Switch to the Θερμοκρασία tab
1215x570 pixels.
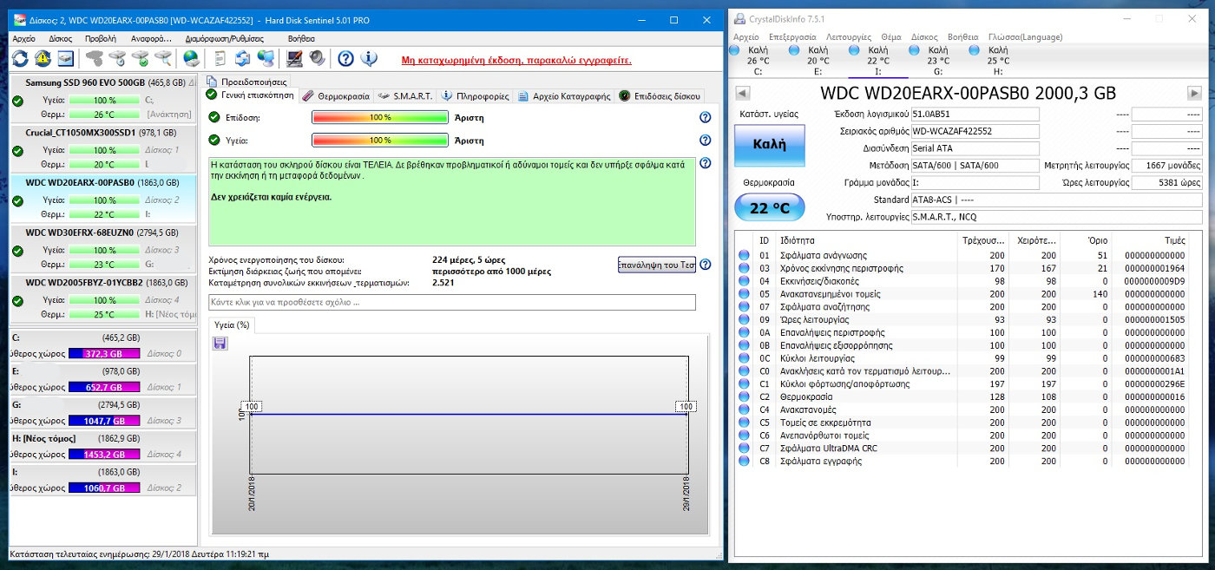tap(337, 96)
